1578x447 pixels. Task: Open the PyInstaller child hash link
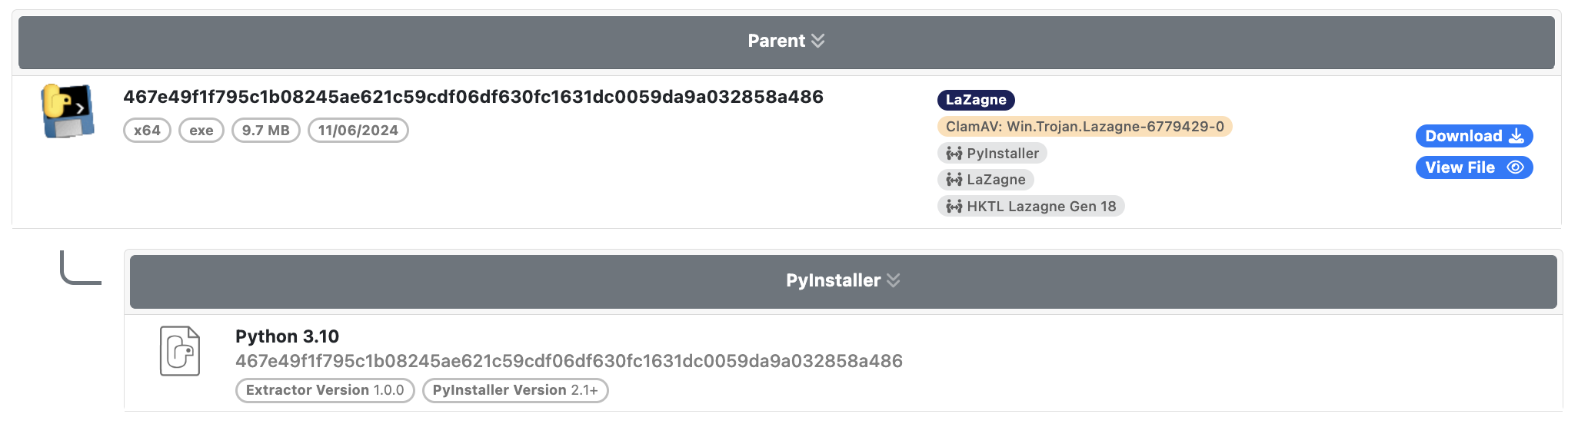(568, 361)
